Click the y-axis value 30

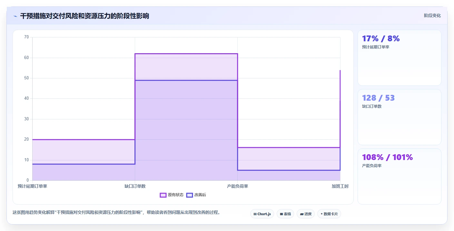pos(26,119)
